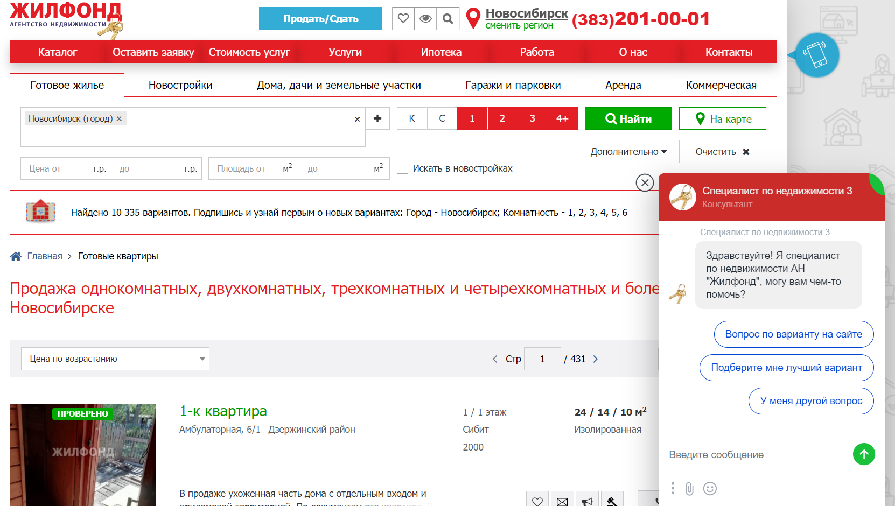Open the Каталог menu
895x506 pixels.
58,52
